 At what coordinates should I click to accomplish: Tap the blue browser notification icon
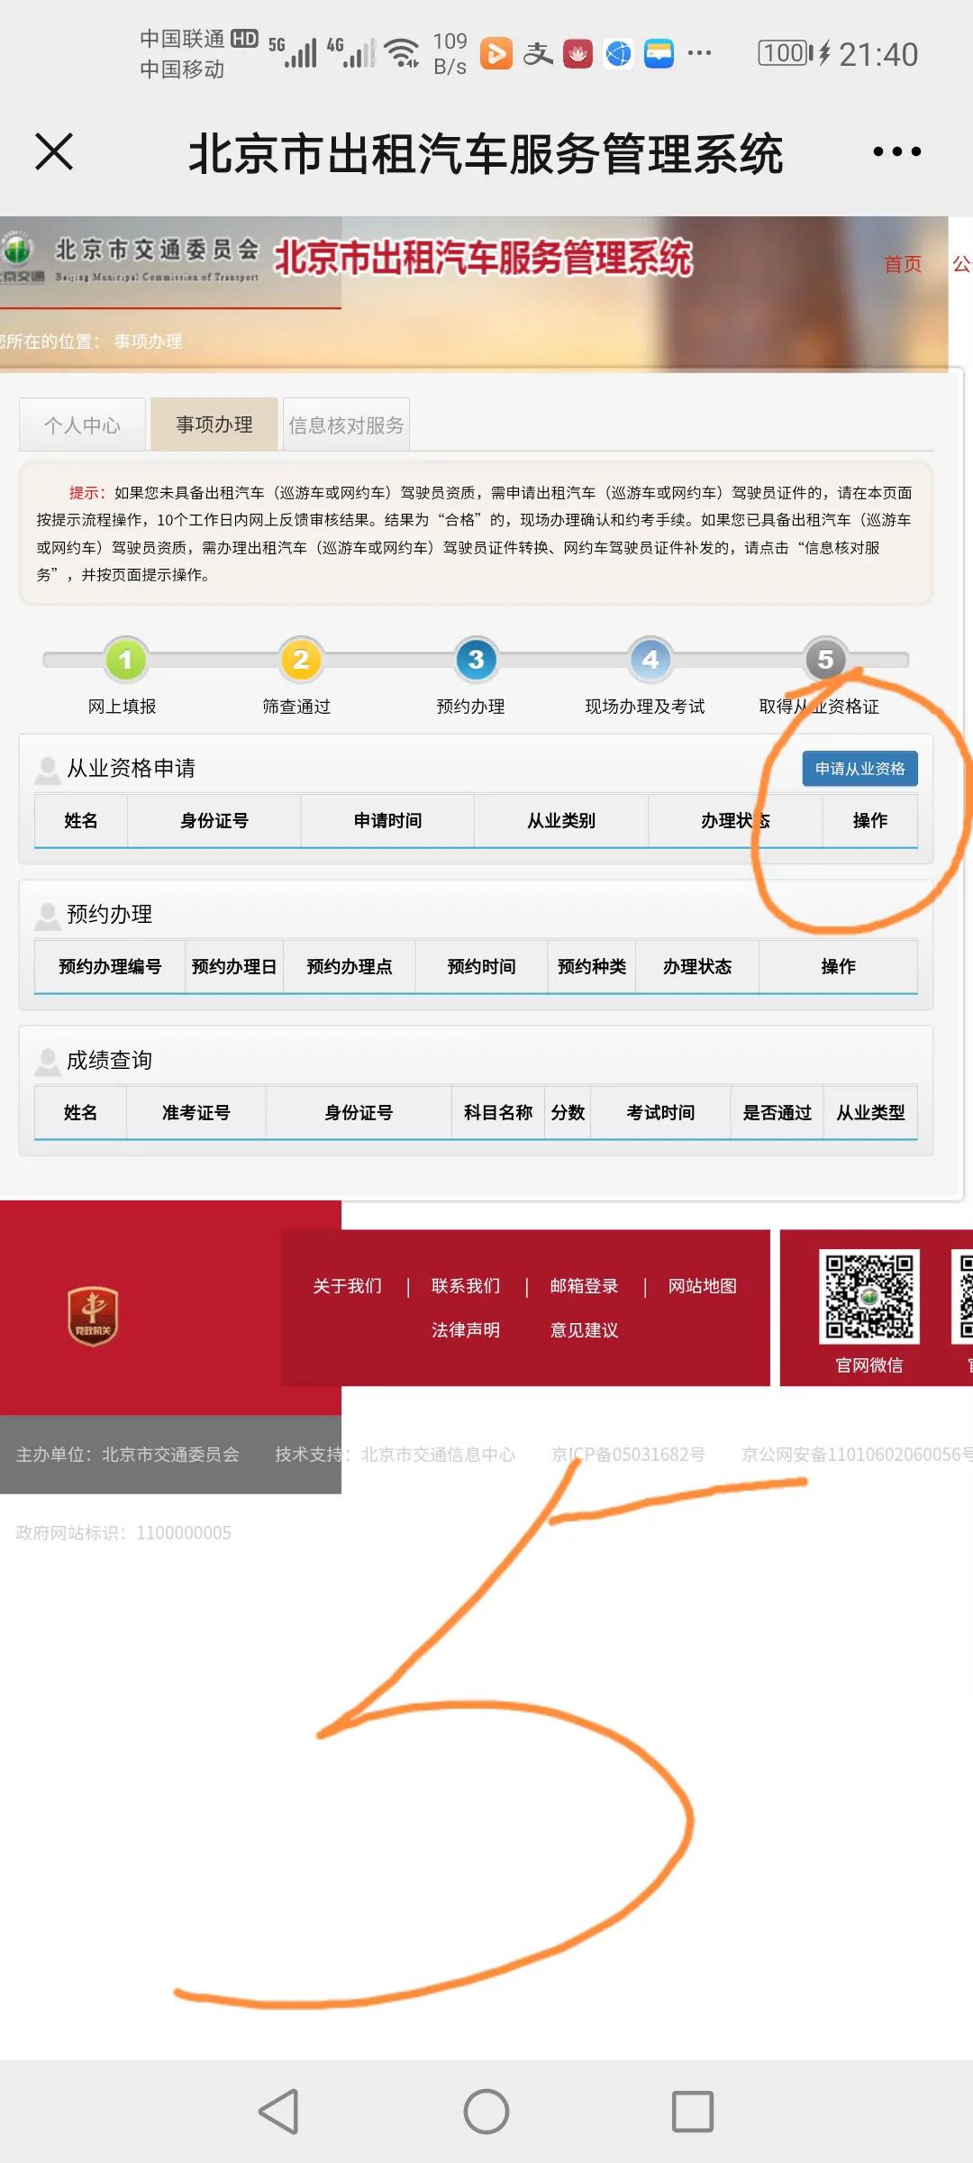618,54
